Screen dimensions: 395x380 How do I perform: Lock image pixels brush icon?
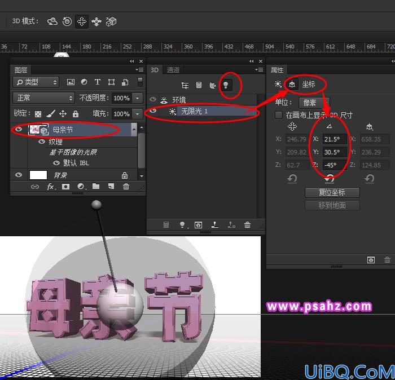51,114
